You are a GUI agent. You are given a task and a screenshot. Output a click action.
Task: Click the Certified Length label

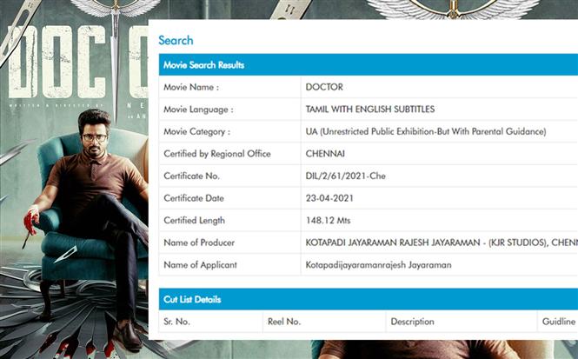(194, 221)
